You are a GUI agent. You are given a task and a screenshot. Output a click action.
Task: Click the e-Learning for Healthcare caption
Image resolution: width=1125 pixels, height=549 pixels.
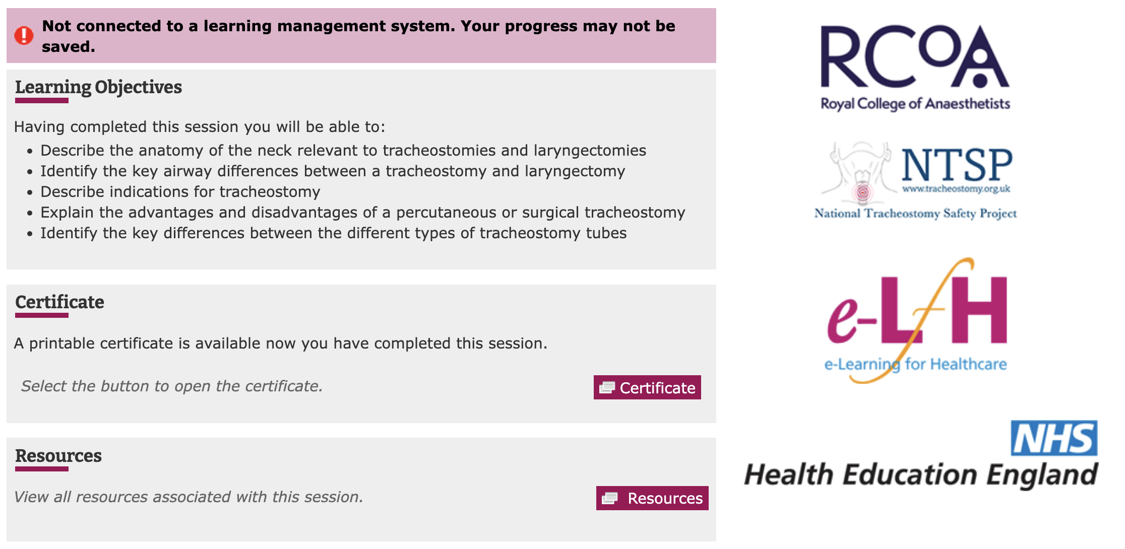tap(915, 364)
